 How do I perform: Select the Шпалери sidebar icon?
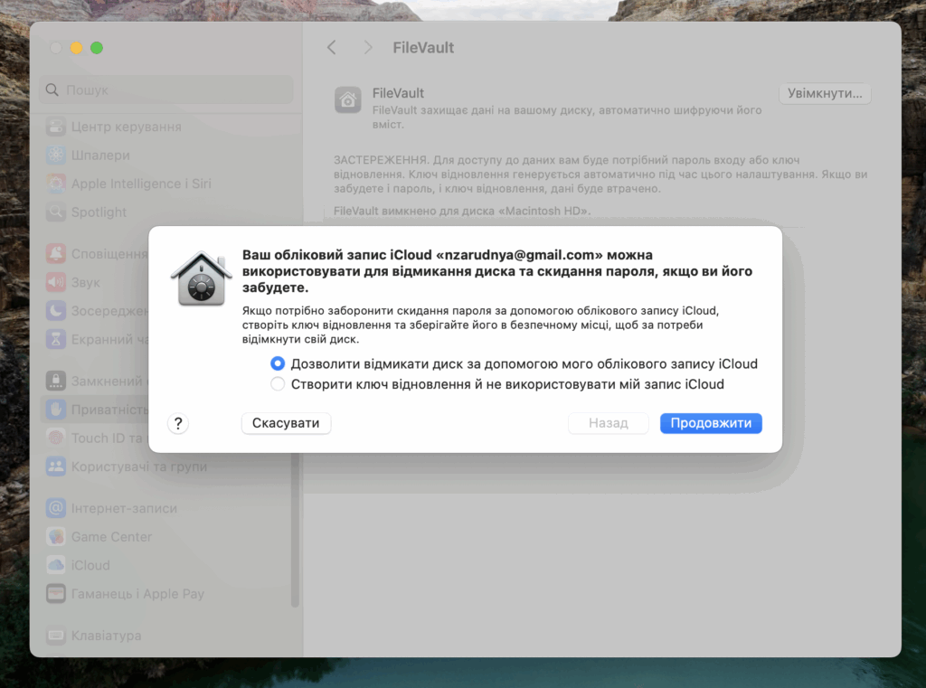tap(56, 156)
